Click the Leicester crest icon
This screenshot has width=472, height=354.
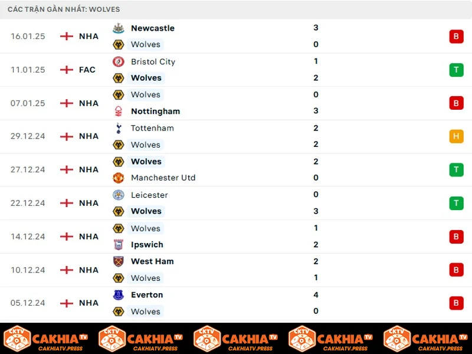coord(119,195)
